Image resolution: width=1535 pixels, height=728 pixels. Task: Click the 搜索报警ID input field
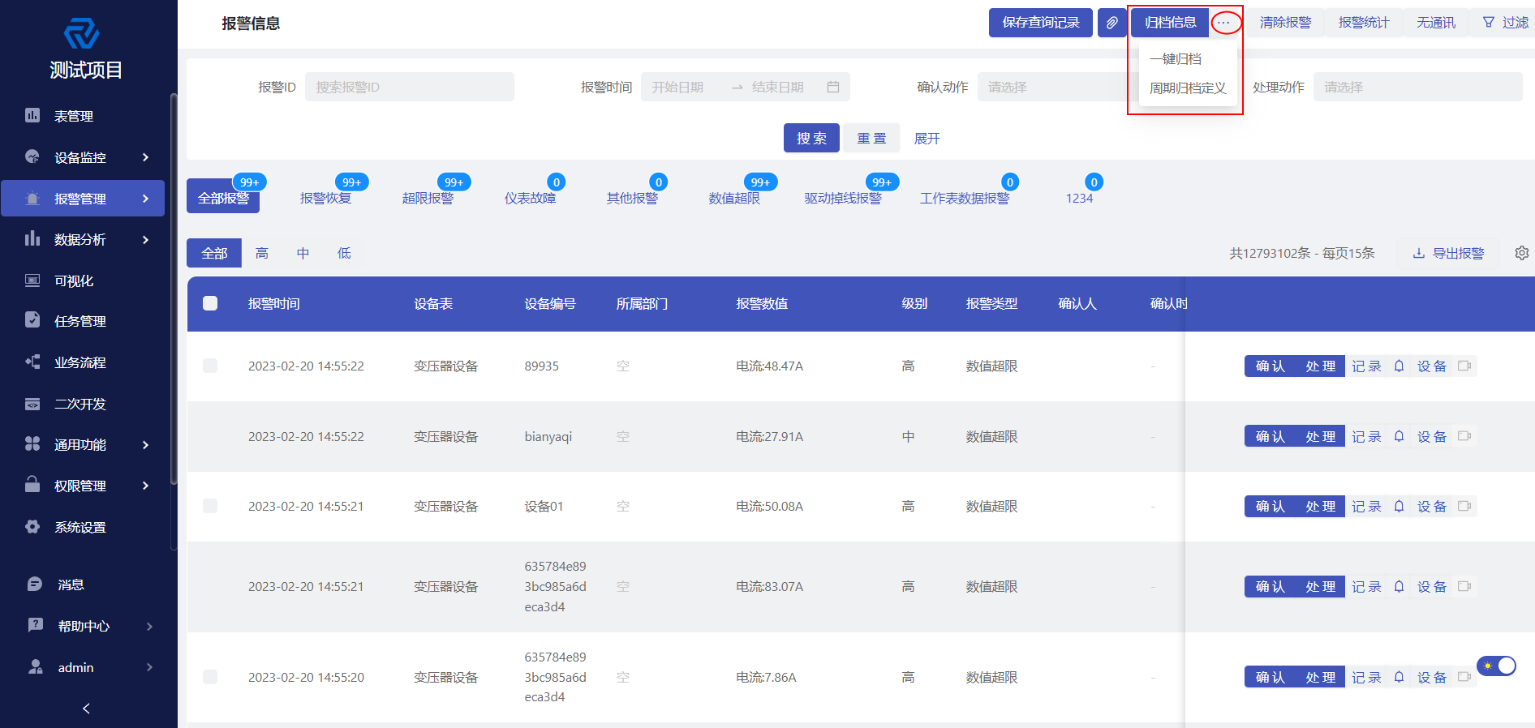410,87
